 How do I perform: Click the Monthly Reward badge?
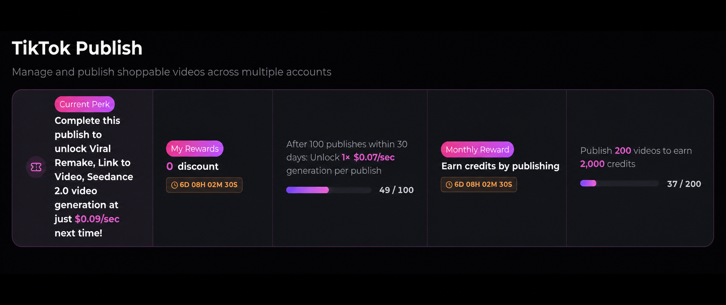(477, 149)
